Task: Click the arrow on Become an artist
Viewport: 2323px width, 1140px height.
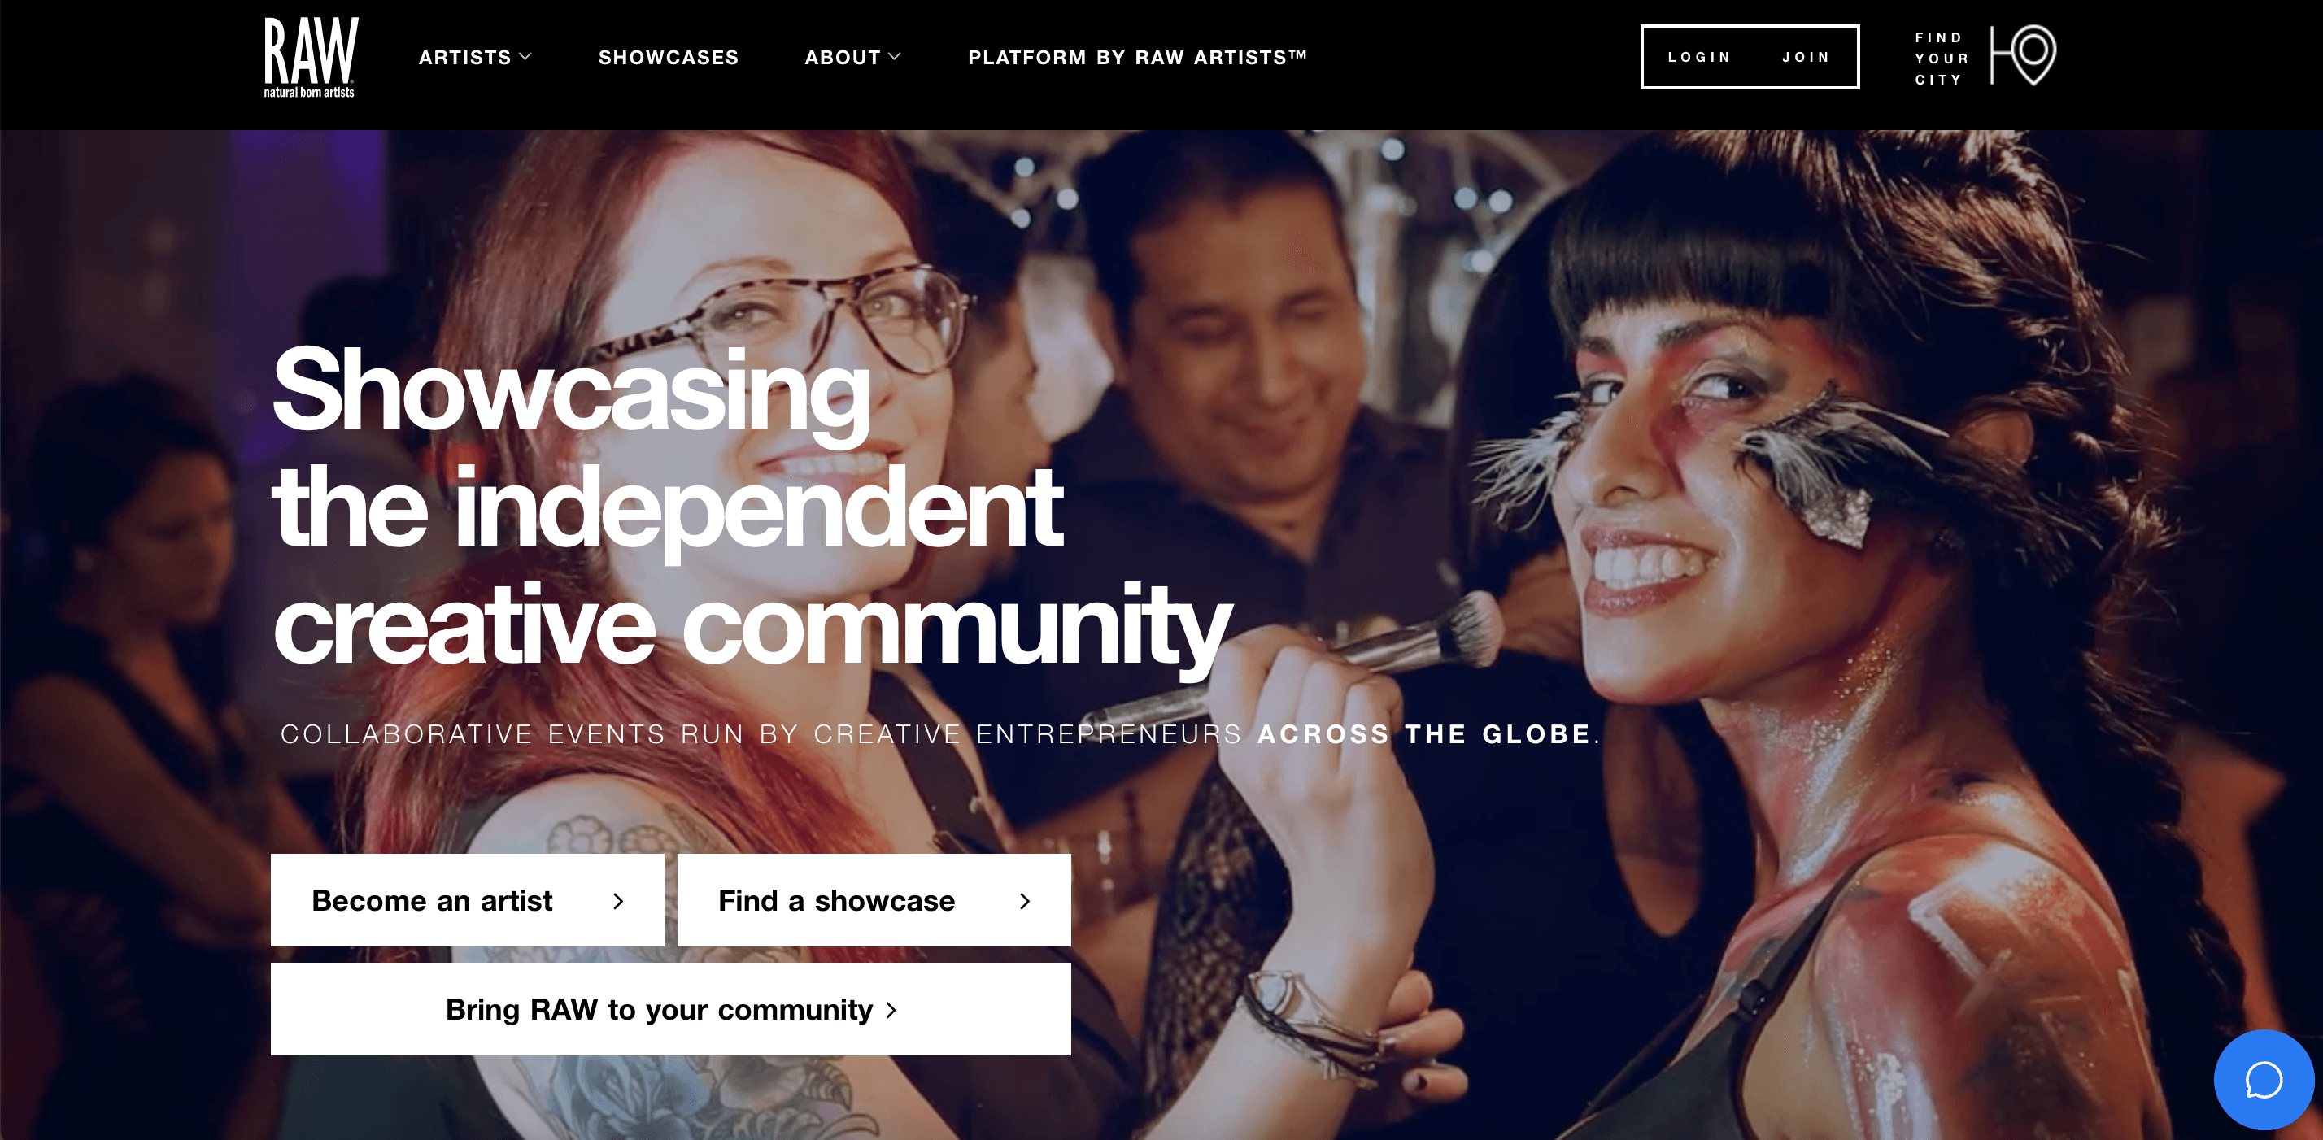Action: pyautogui.click(x=617, y=901)
